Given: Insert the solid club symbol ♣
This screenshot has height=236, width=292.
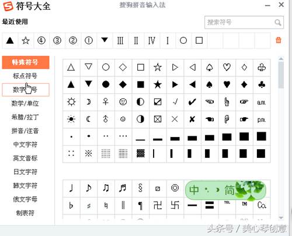Looking at the screenshot, I should [x=262, y=84].
